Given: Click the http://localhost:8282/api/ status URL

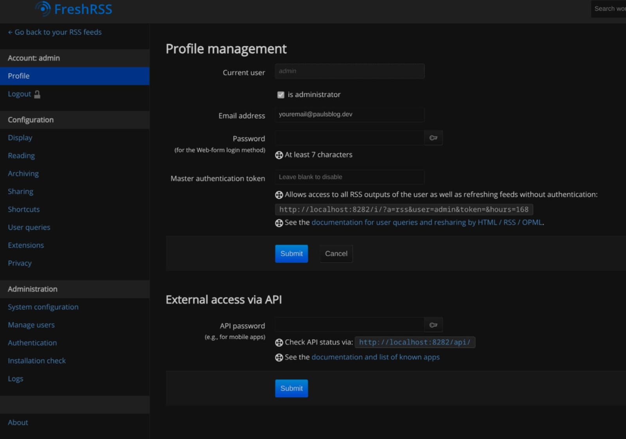Looking at the screenshot, I should click(415, 342).
